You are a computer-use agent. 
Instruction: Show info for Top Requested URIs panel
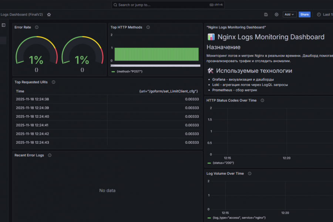tap(54, 82)
